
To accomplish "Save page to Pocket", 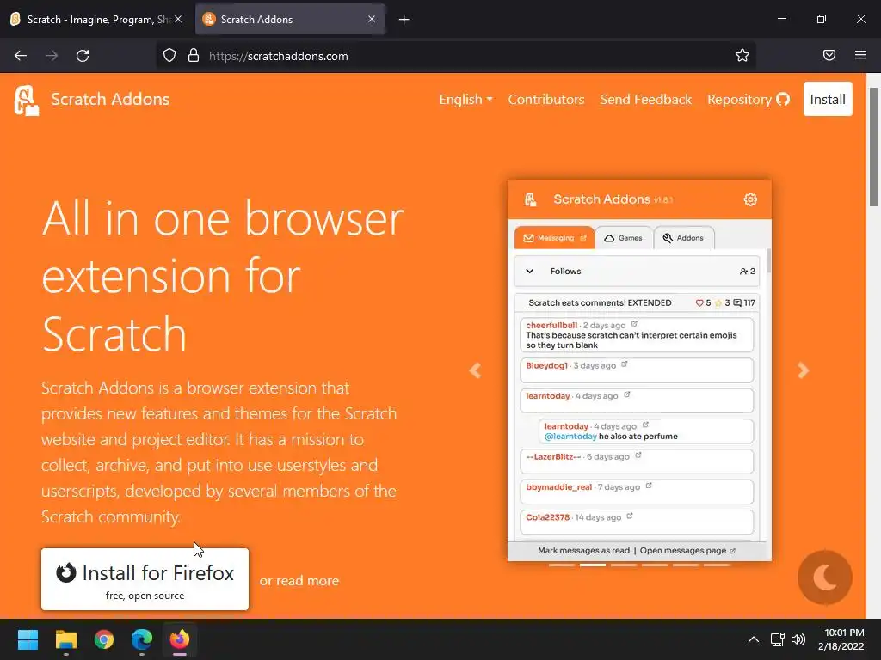I will pos(829,56).
